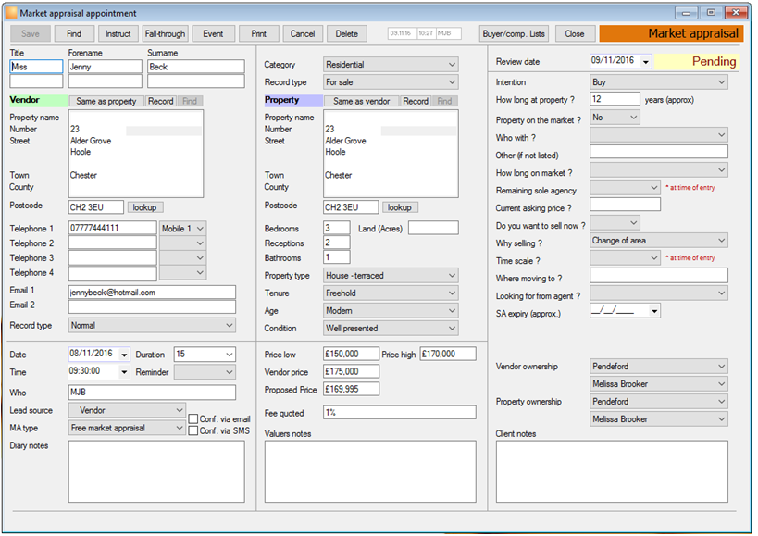Click the Client notes text area
758x536 pixels.
tap(612, 471)
